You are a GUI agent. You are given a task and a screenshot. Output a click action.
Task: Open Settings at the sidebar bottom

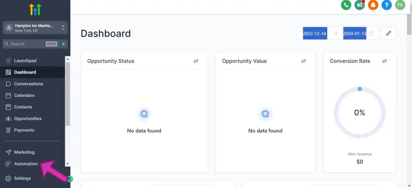[22, 178]
